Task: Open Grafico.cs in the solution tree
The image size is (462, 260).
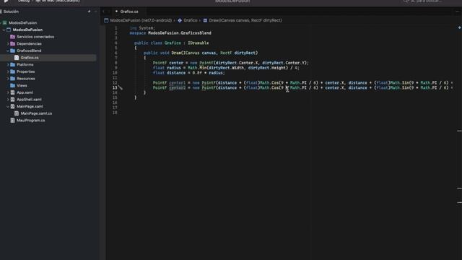Action: point(30,58)
